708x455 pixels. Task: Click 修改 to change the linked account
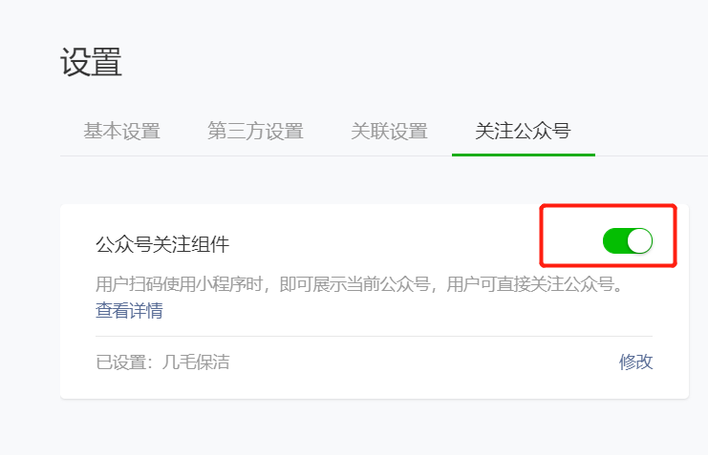(x=635, y=362)
